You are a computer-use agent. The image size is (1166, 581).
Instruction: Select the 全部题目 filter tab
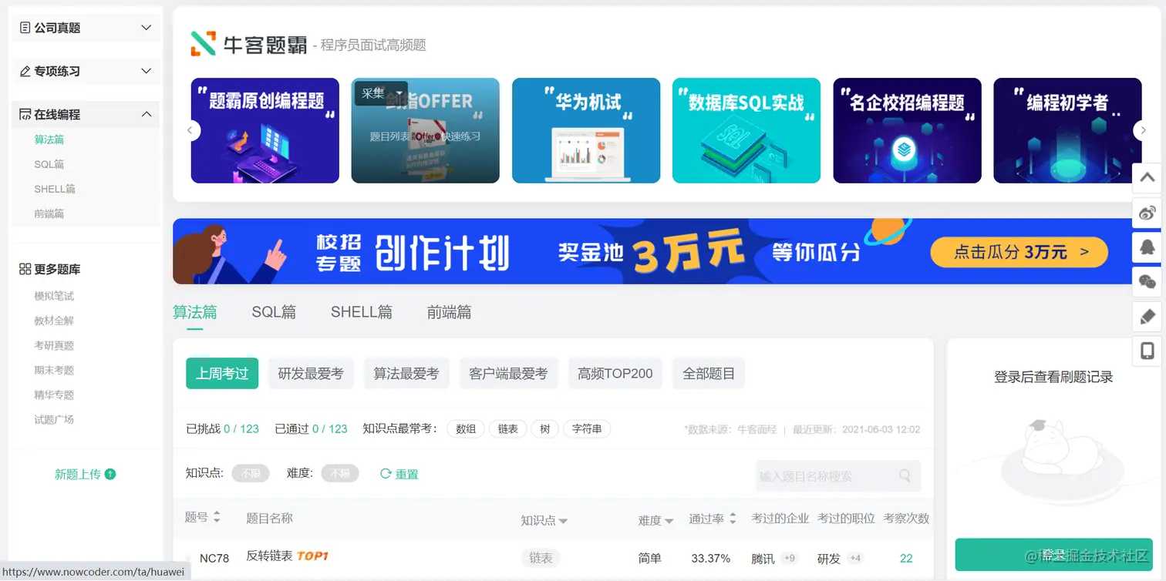pyautogui.click(x=709, y=374)
